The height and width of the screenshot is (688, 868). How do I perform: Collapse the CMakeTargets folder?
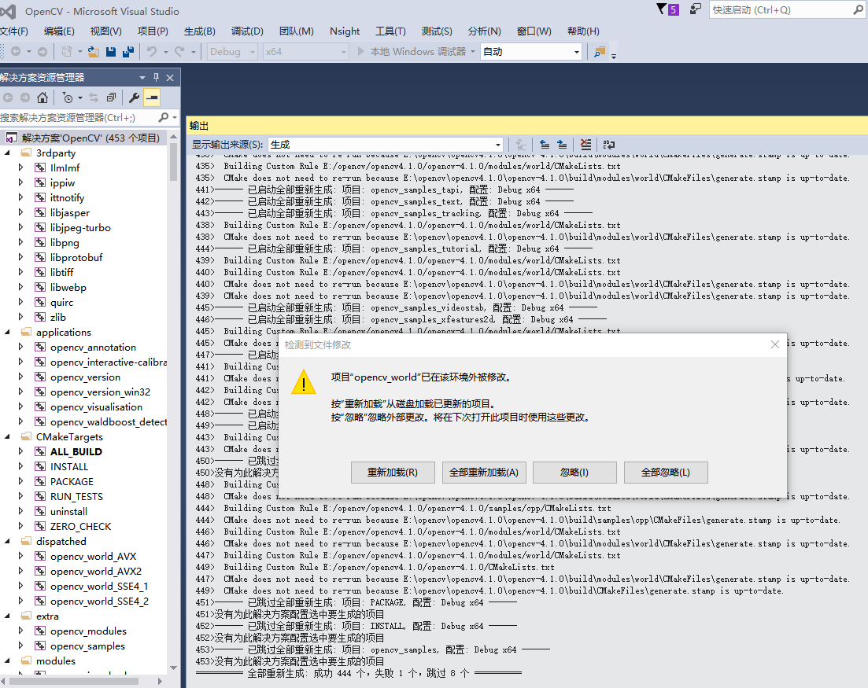pyautogui.click(x=7, y=436)
